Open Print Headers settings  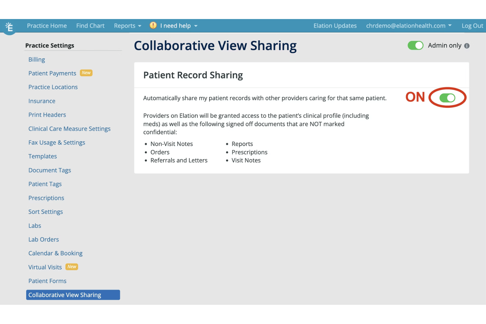click(x=47, y=115)
